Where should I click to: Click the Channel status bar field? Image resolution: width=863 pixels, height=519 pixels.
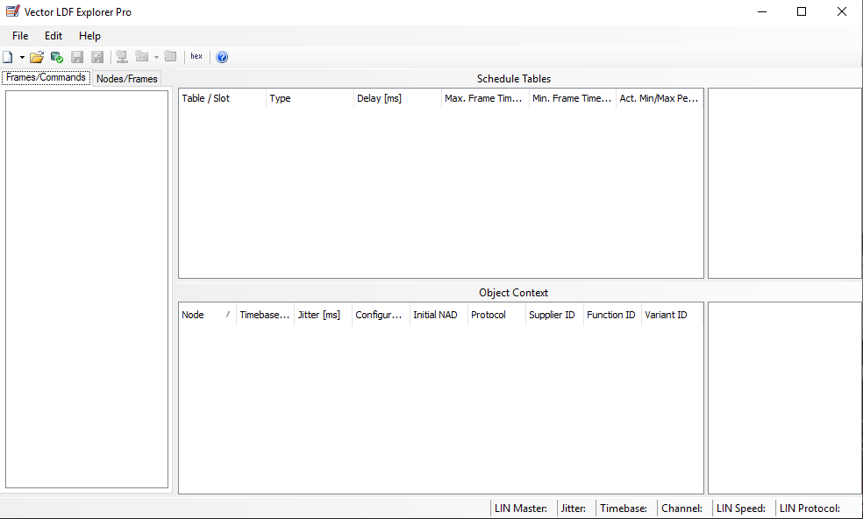point(684,508)
